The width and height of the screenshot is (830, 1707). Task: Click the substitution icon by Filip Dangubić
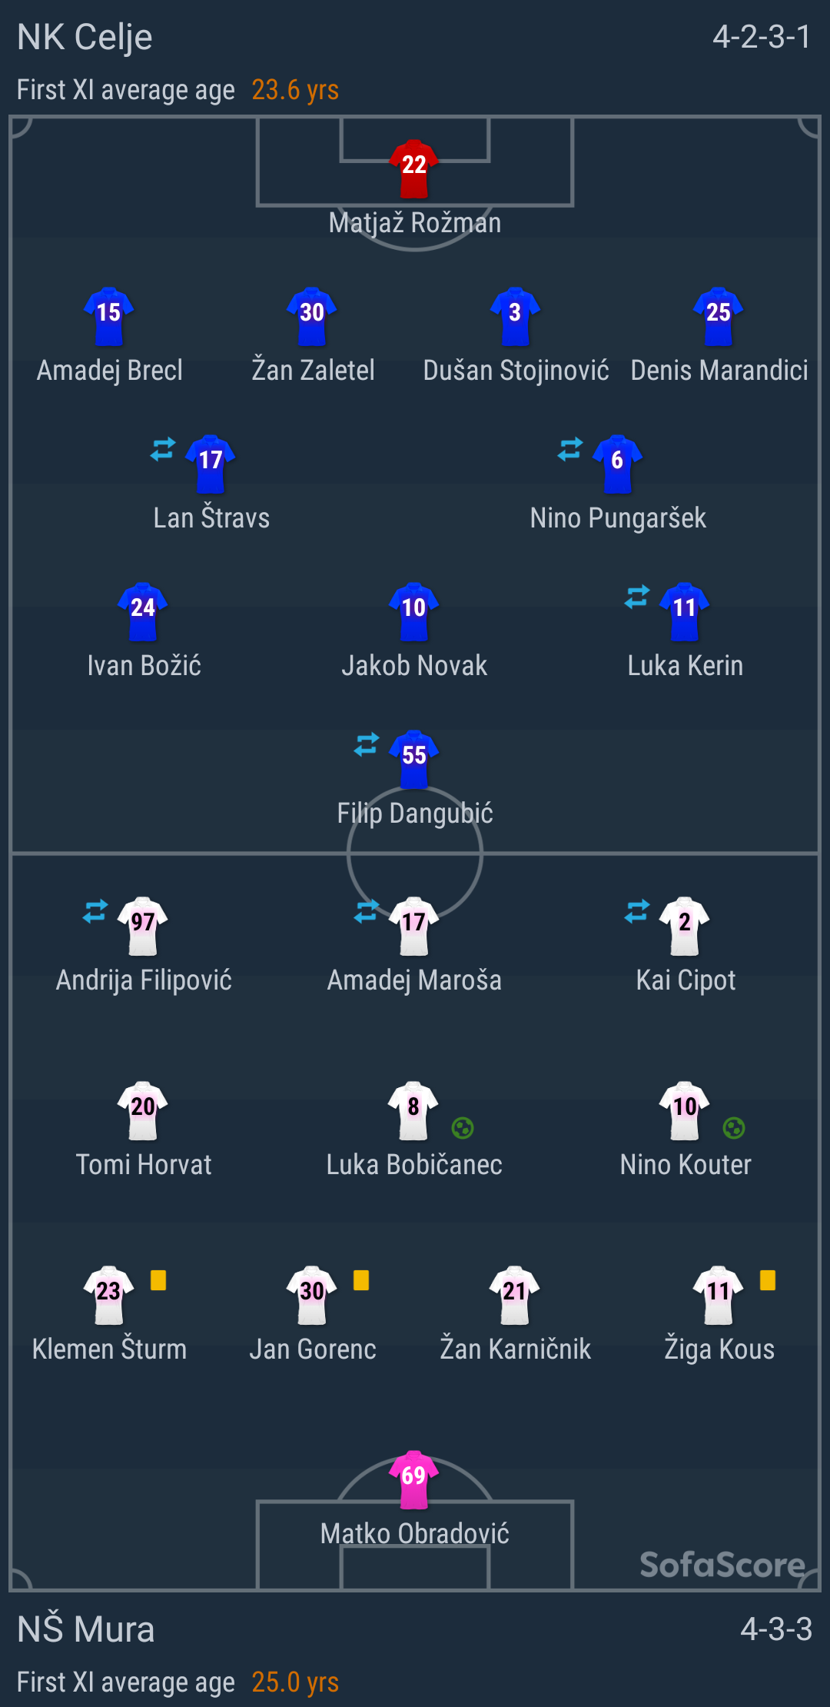(367, 744)
